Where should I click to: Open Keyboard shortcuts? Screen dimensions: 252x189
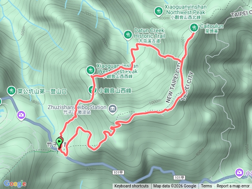[132, 186]
